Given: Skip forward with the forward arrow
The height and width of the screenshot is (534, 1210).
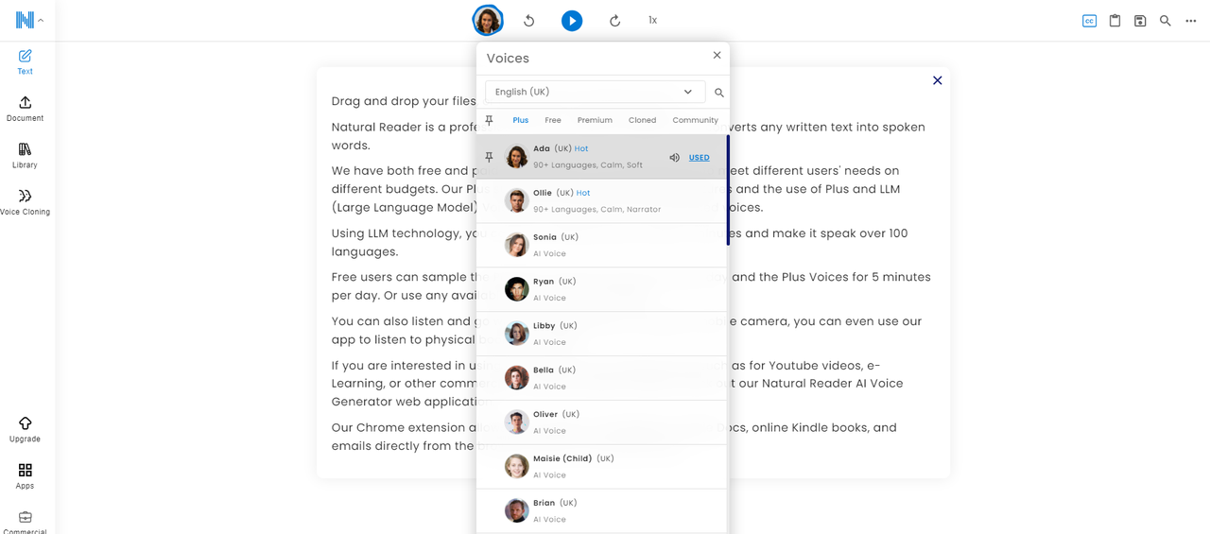Looking at the screenshot, I should (x=614, y=21).
